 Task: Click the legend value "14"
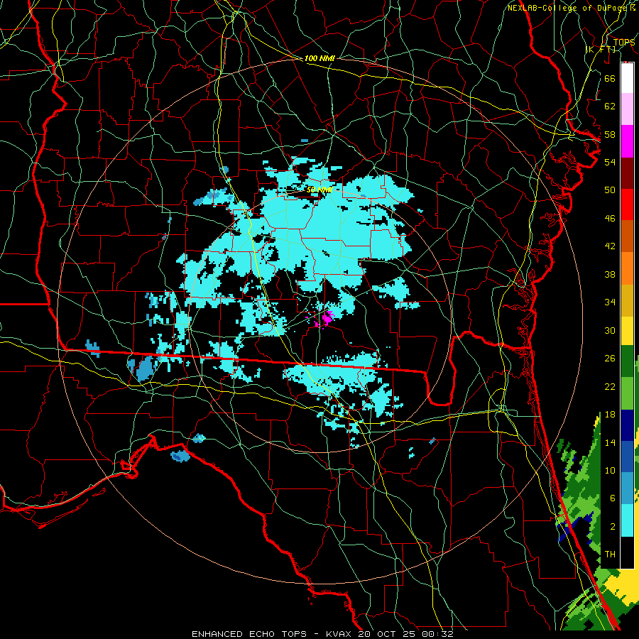(610, 442)
